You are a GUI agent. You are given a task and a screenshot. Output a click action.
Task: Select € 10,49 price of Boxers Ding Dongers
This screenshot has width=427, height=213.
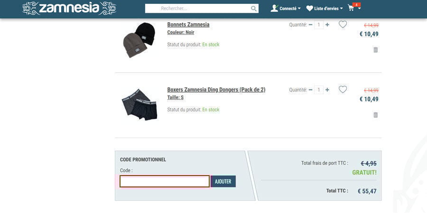pos(369,99)
